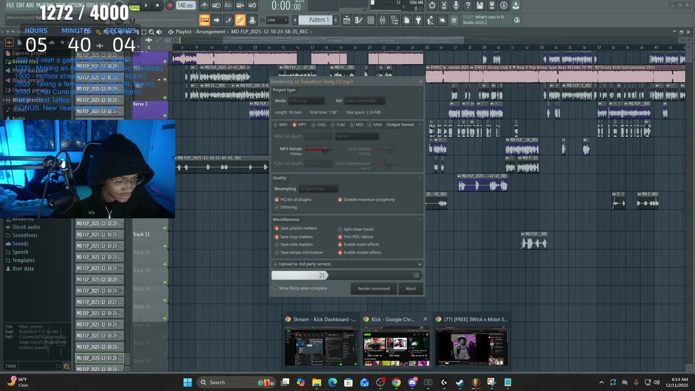The image size is (695, 391).
Task: Toggle Disable maximum polyphony option
Action: tap(367, 199)
